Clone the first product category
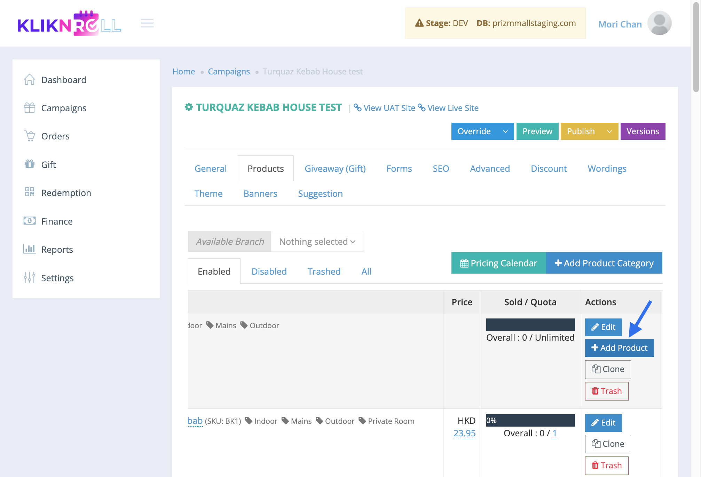Image resolution: width=701 pixels, height=477 pixels. [x=608, y=369]
